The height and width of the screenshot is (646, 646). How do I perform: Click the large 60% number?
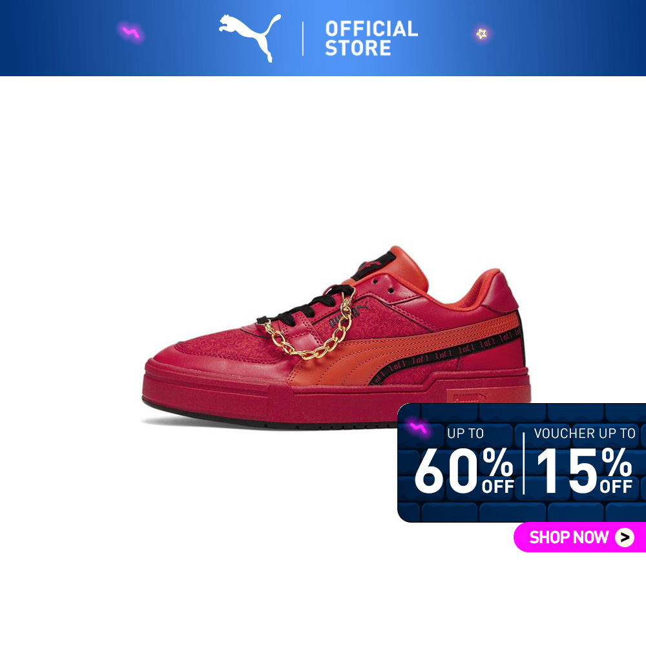click(464, 470)
